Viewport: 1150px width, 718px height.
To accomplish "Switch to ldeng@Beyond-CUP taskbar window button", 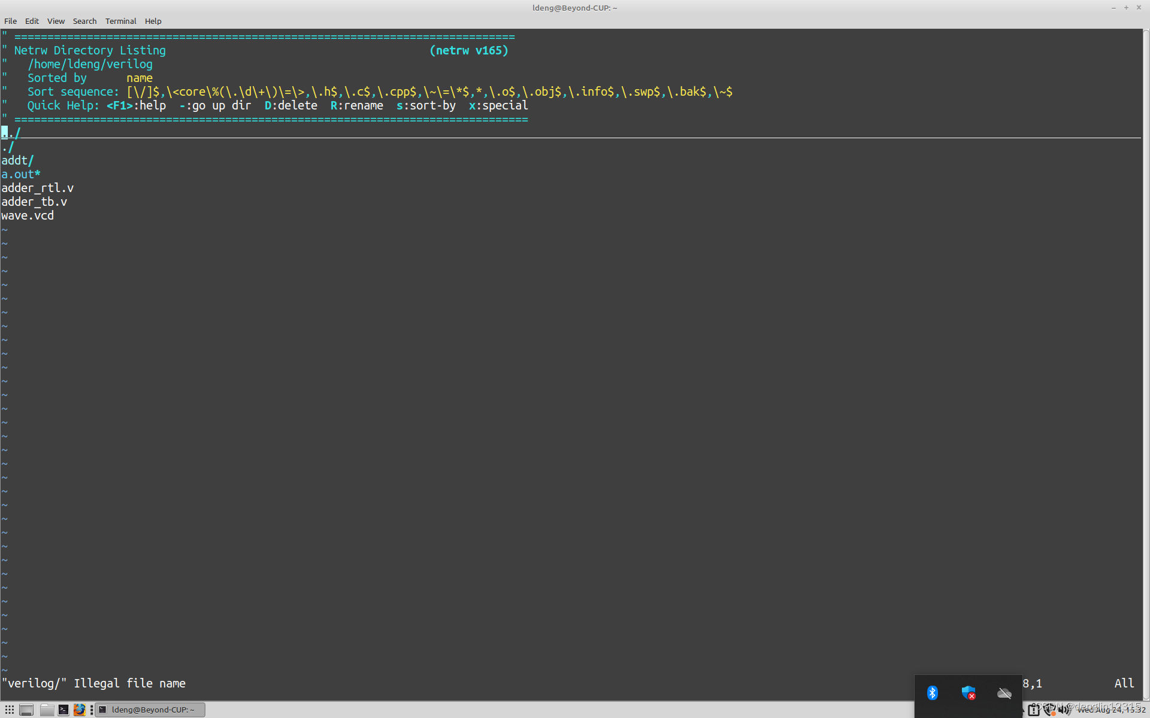I will [150, 710].
